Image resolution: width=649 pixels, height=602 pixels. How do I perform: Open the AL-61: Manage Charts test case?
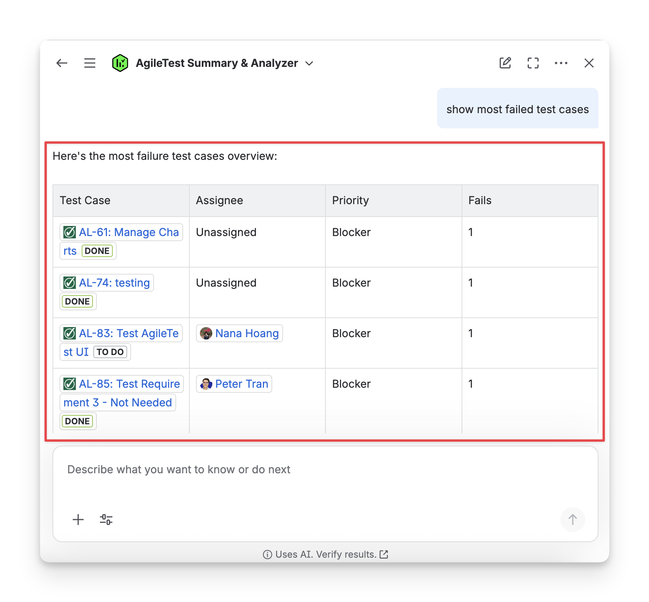coord(128,233)
